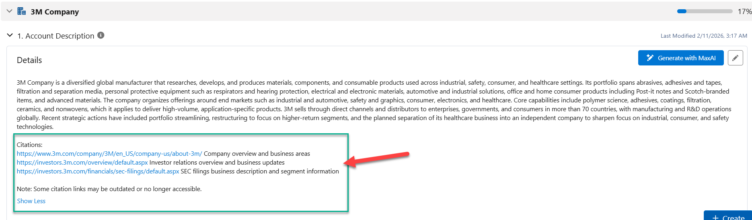752x220 pixels.
Task: Collapse the 3M Company header chevron
Action: pyautogui.click(x=10, y=11)
